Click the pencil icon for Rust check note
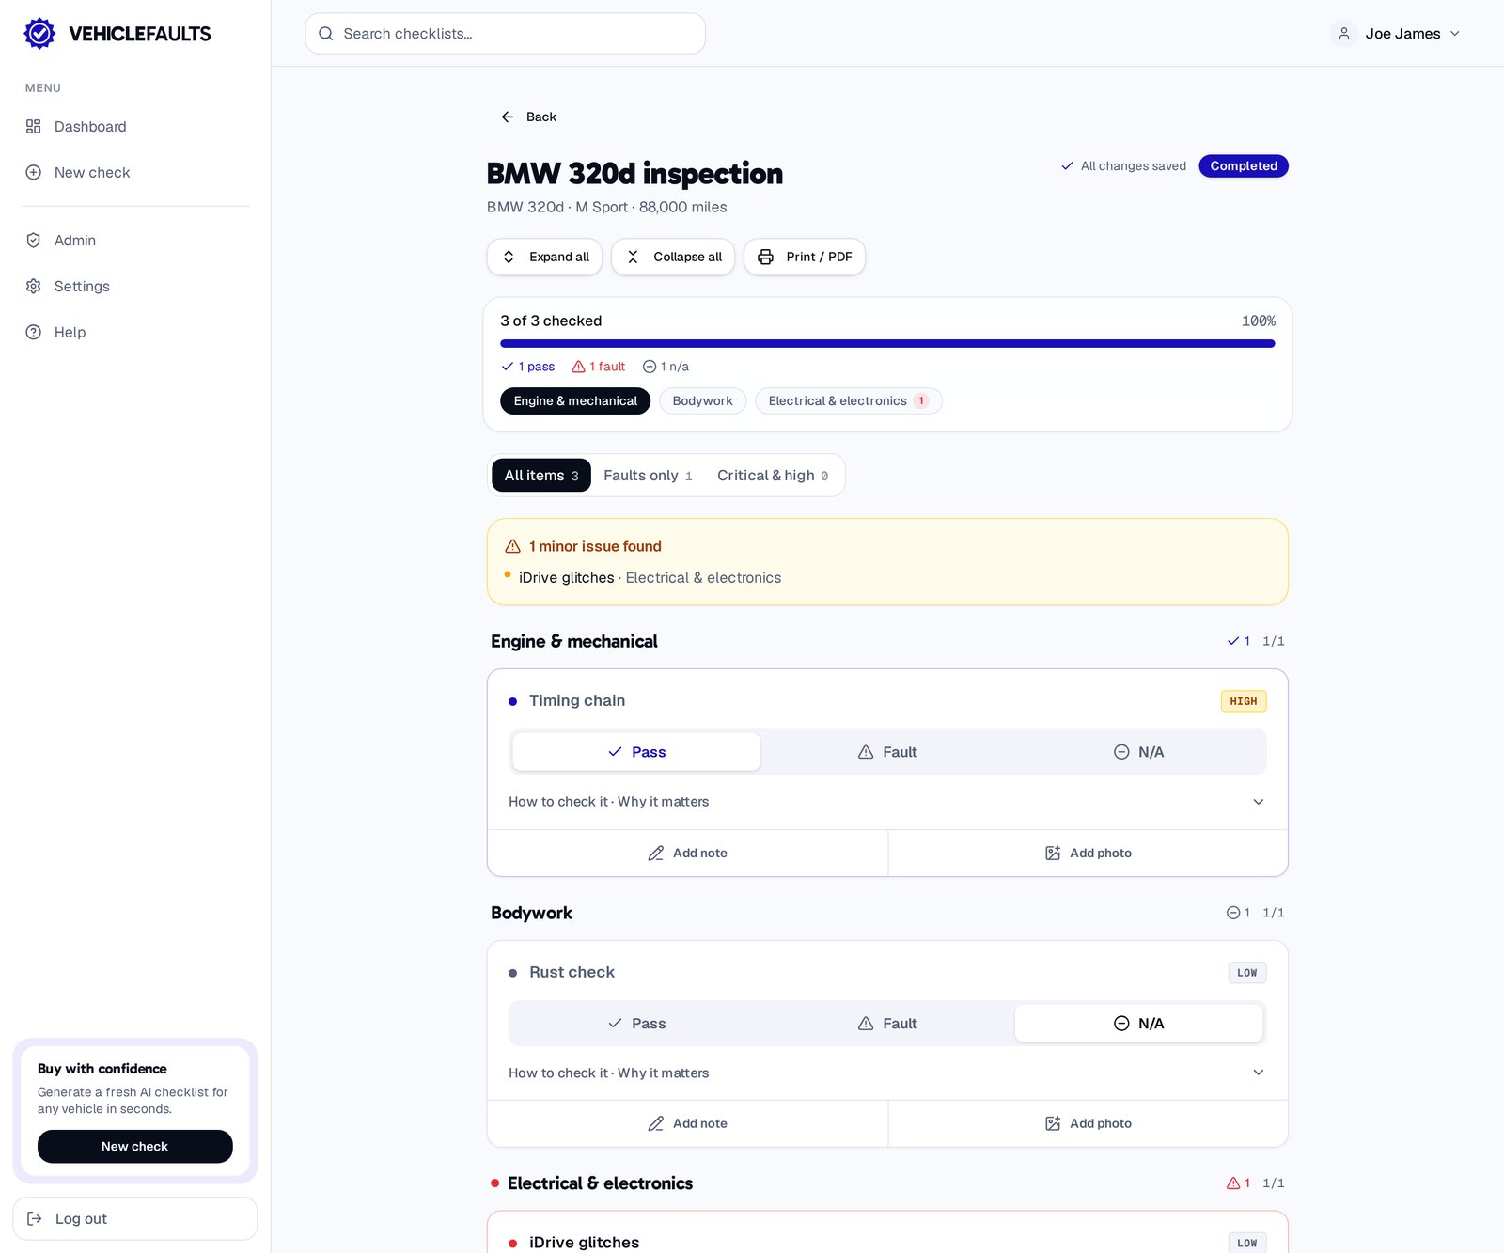This screenshot has width=1504, height=1253. (656, 1124)
